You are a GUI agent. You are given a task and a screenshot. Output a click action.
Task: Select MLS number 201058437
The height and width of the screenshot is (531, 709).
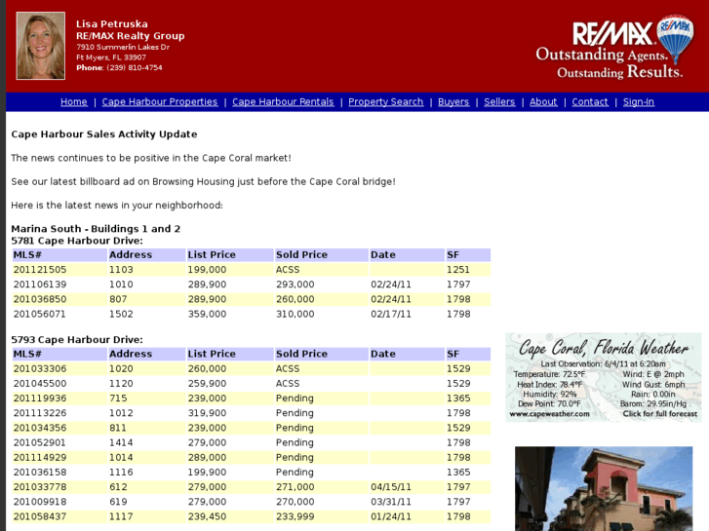(40, 516)
